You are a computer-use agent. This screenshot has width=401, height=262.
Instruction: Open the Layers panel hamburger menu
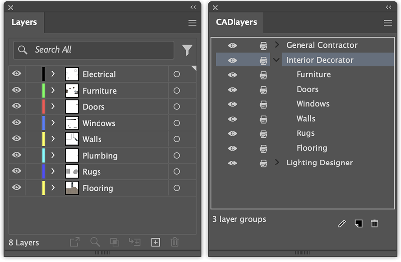click(192, 23)
